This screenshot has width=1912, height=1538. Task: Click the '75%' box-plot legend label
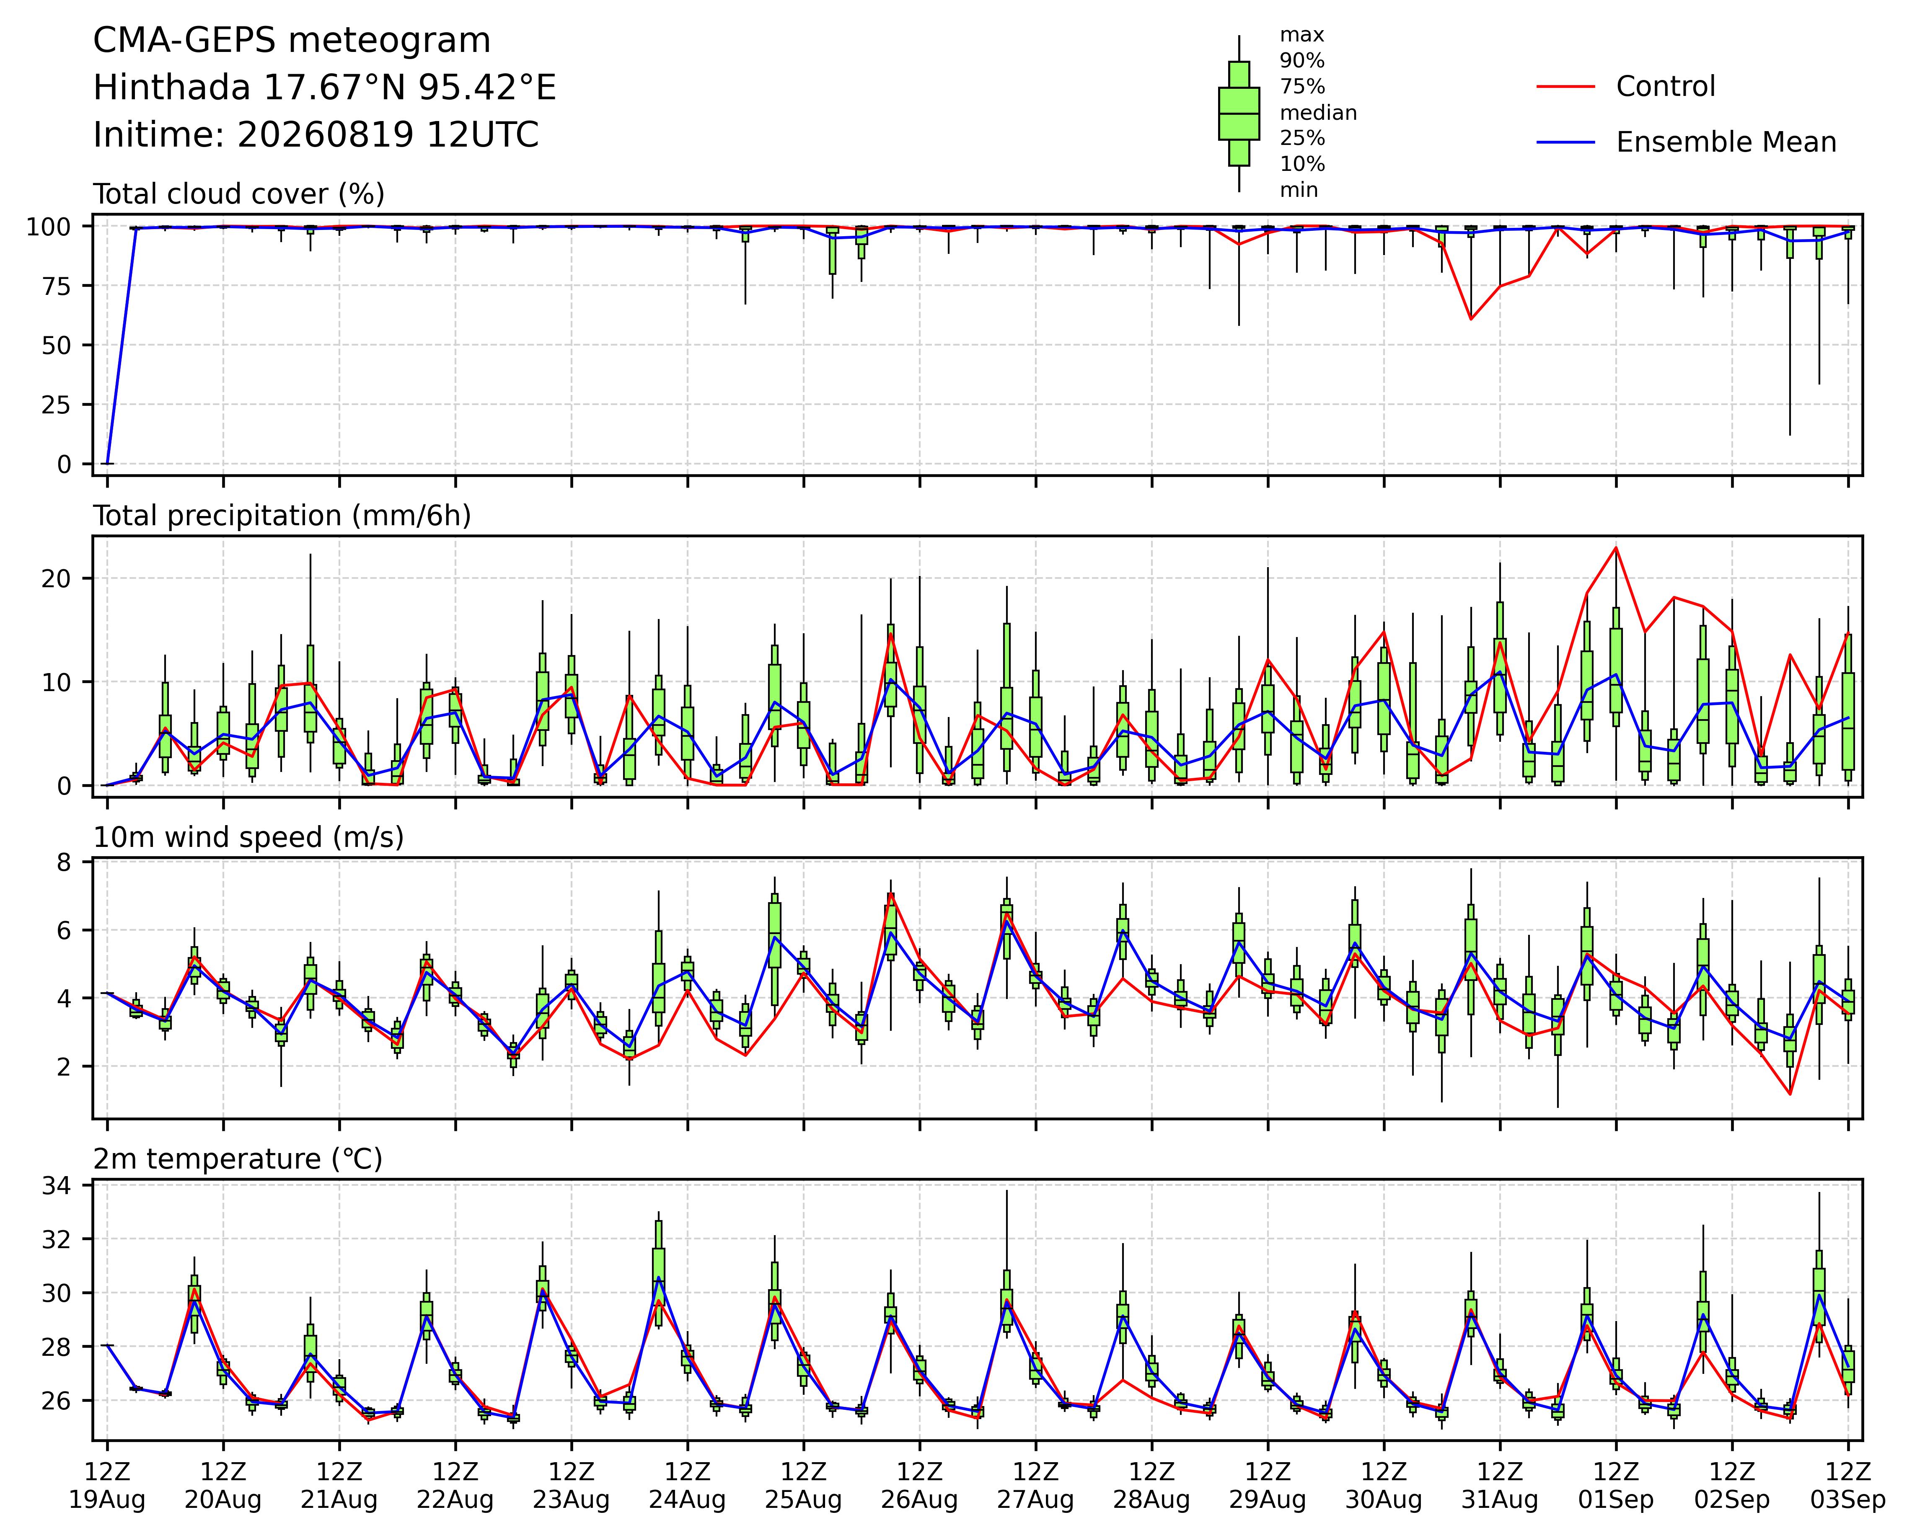[x=1302, y=87]
